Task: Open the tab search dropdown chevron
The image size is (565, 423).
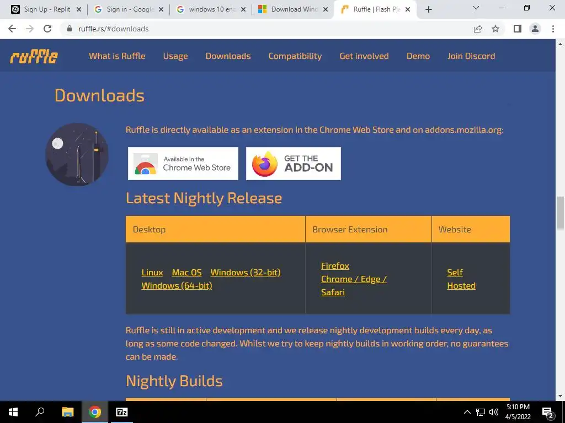Action: [476, 8]
